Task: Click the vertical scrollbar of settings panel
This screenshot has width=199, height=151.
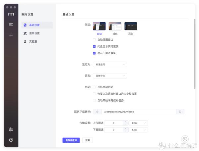Action: 195,54
